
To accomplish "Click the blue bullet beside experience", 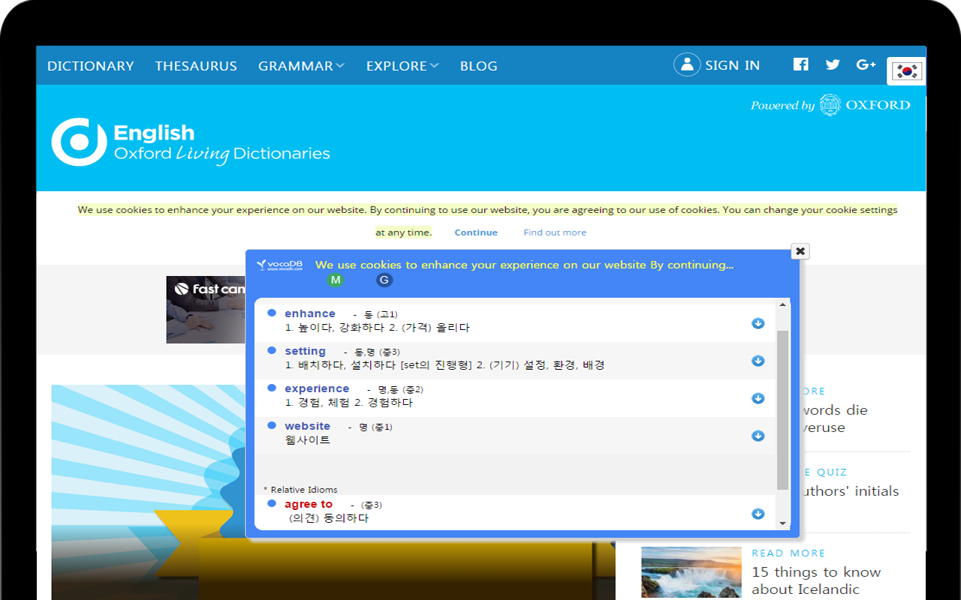I will [272, 388].
